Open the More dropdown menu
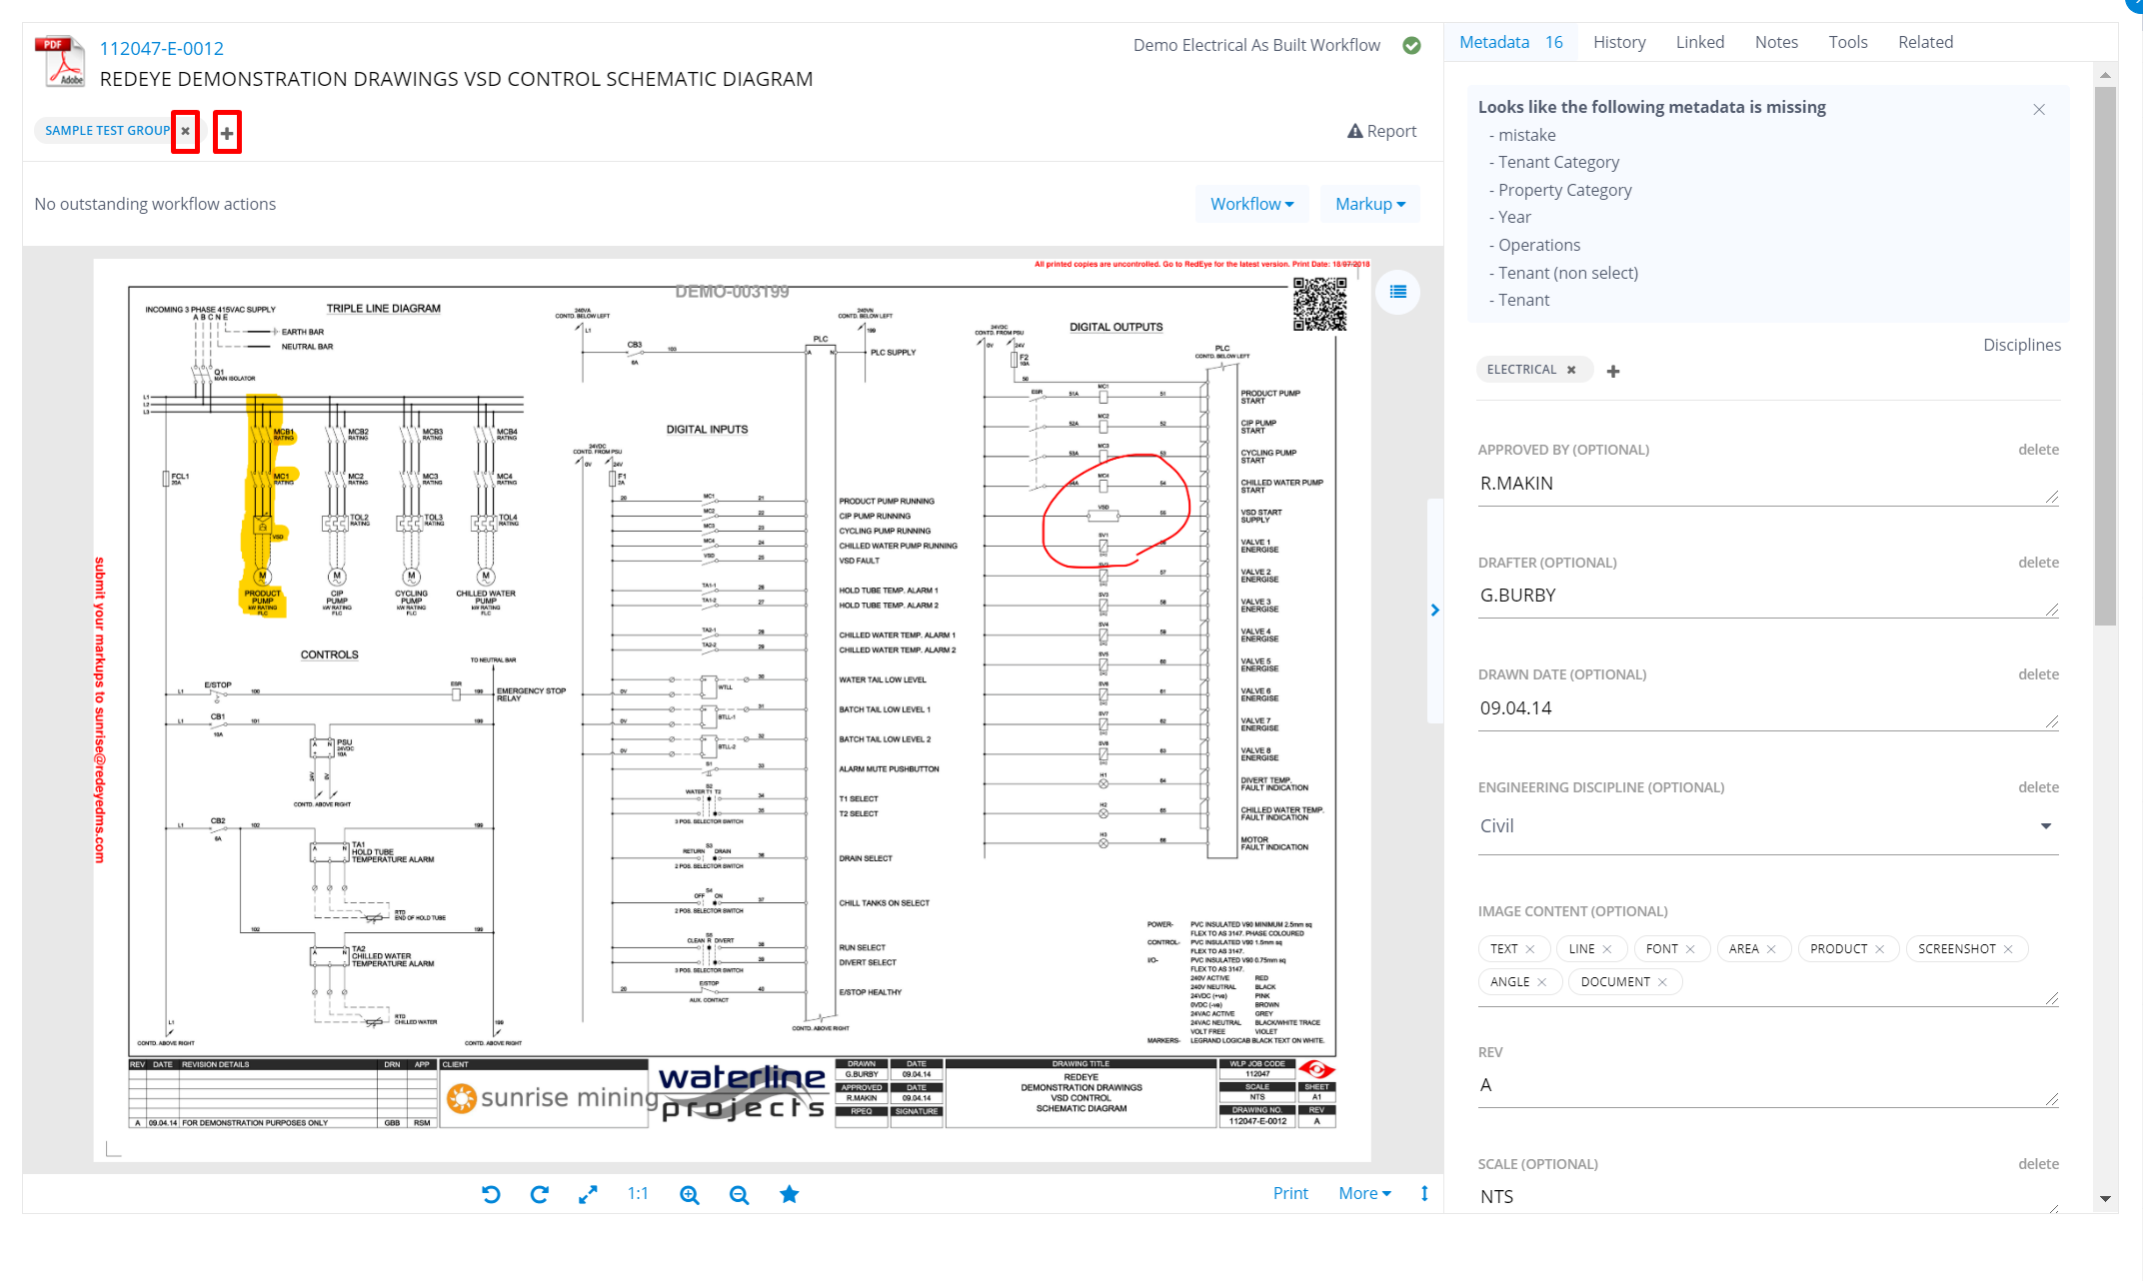This screenshot has width=2143, height=1281. click(x=1364, y=1193)
